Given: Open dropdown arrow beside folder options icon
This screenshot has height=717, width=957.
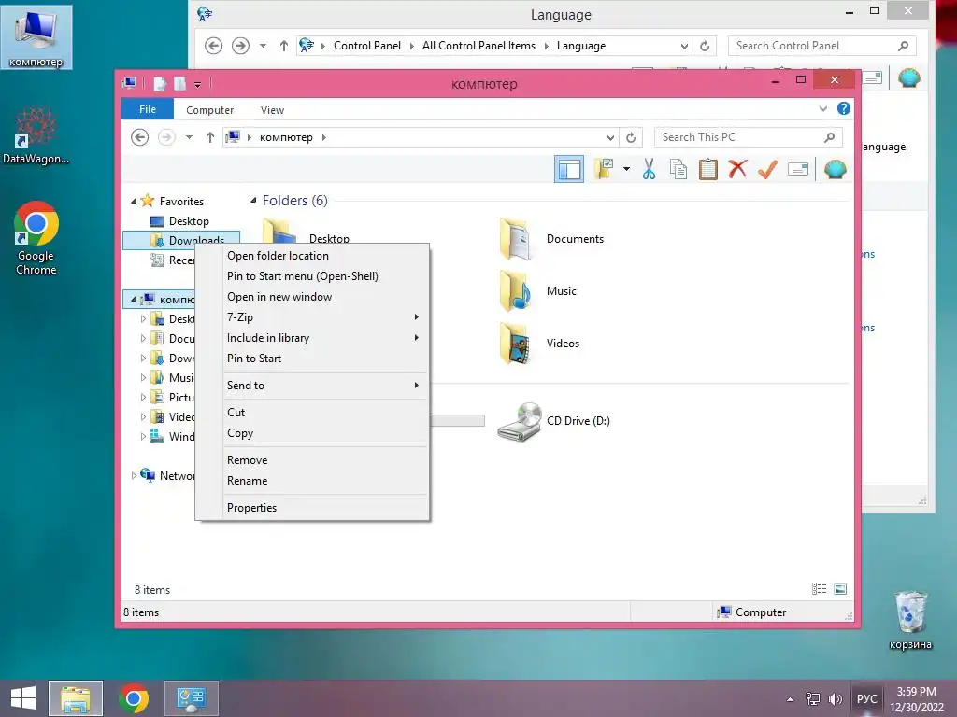Looking at the screenshot, I should click(x=626, y=169).
